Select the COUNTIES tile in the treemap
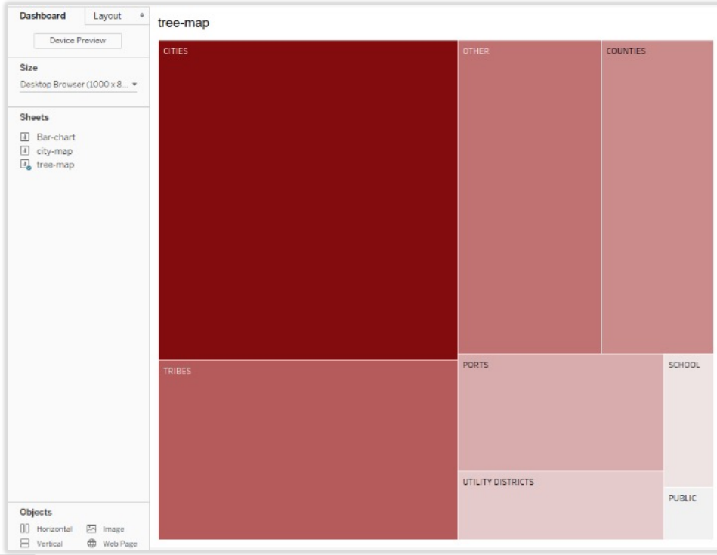 tap(657, 196)
